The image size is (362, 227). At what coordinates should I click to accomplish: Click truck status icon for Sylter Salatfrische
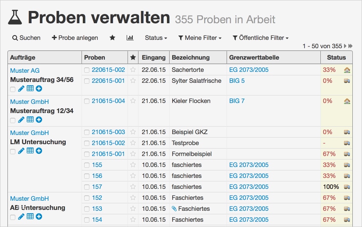[347, 81]
